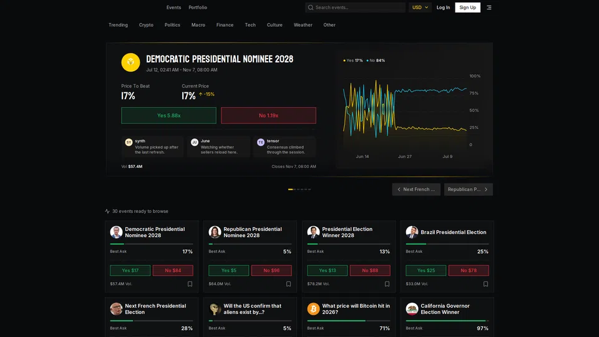
Task: Select the Trending category tab
Action: click(x=118, y=25)
